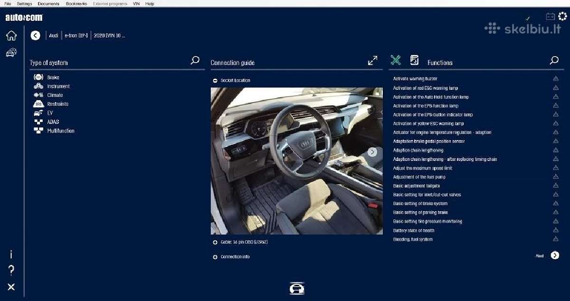Screen dimensions: 570x301
Task: Select Bleeding, fuel system function
Action: [413, 240]
